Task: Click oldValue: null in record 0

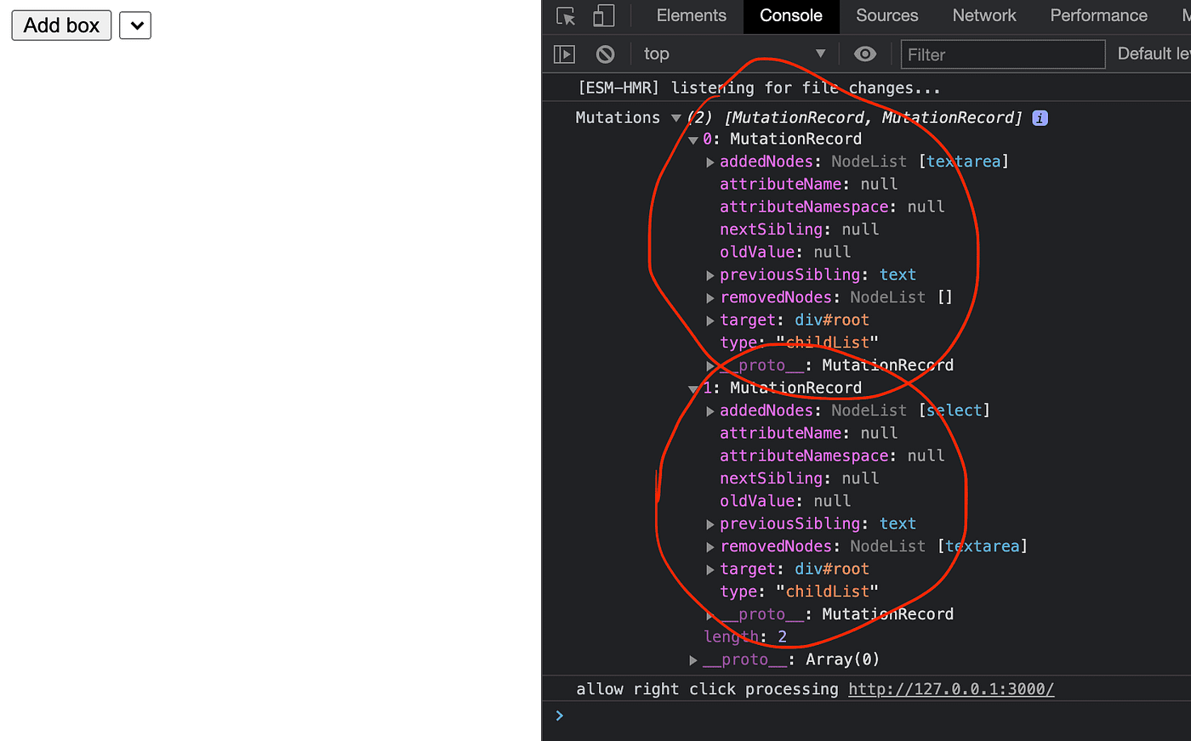Action: (785, 252)
